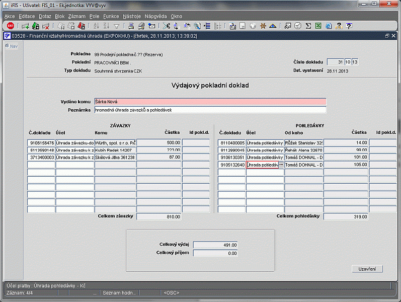The width and height of the screenshot is (401, 302).
Task: Open the Pole menu
Action: click(95, 17)
